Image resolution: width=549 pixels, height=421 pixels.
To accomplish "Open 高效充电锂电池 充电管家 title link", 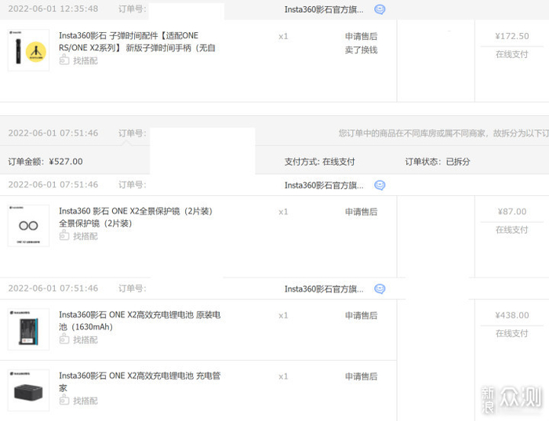I will point(139,382).
